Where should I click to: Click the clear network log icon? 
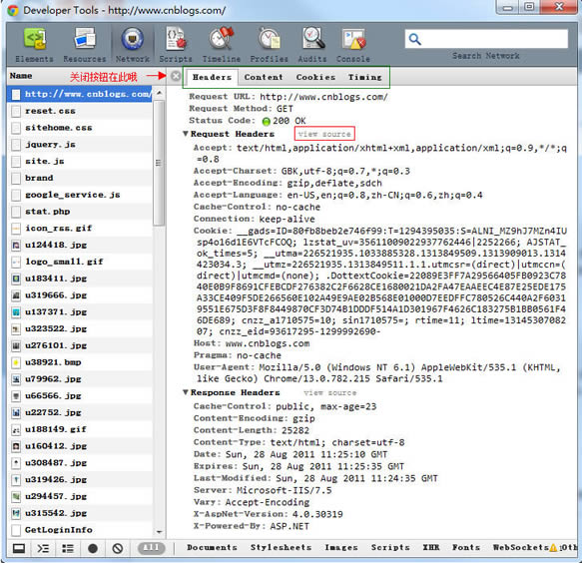click(x=118, y=548)
